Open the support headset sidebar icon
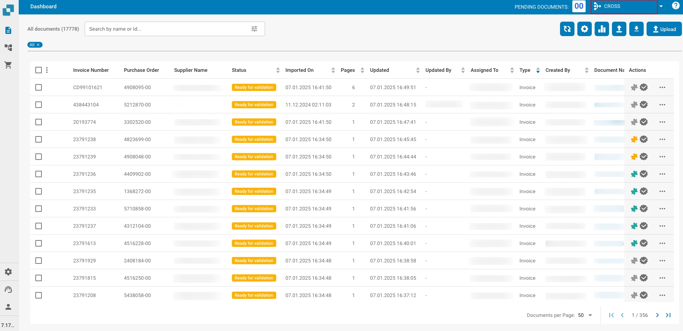683x331 pixels. [x=8, y=289]
